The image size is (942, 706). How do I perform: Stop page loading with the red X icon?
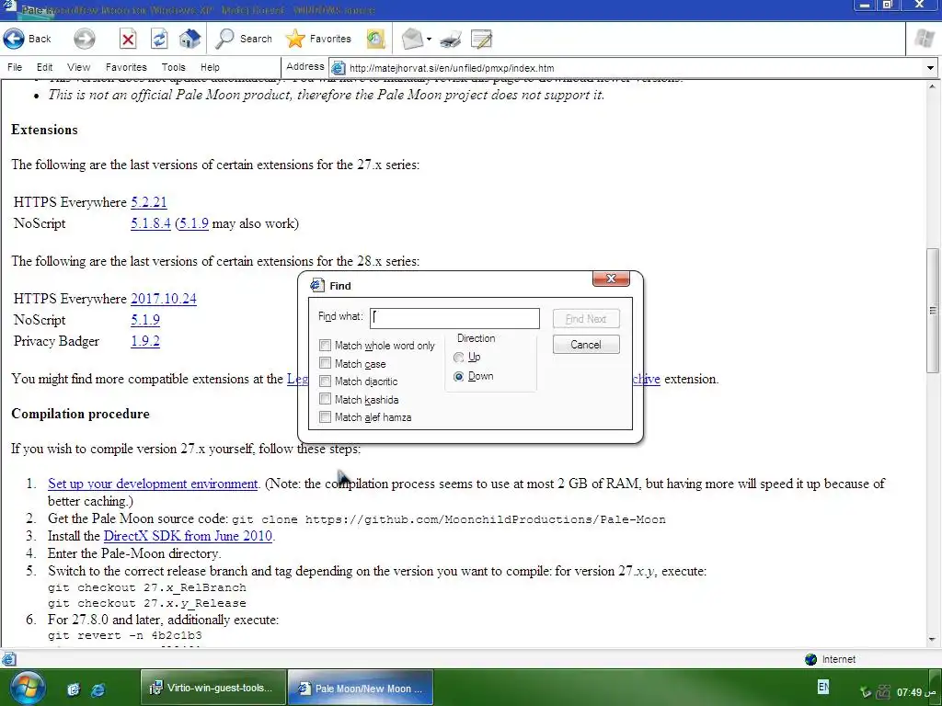127,40
